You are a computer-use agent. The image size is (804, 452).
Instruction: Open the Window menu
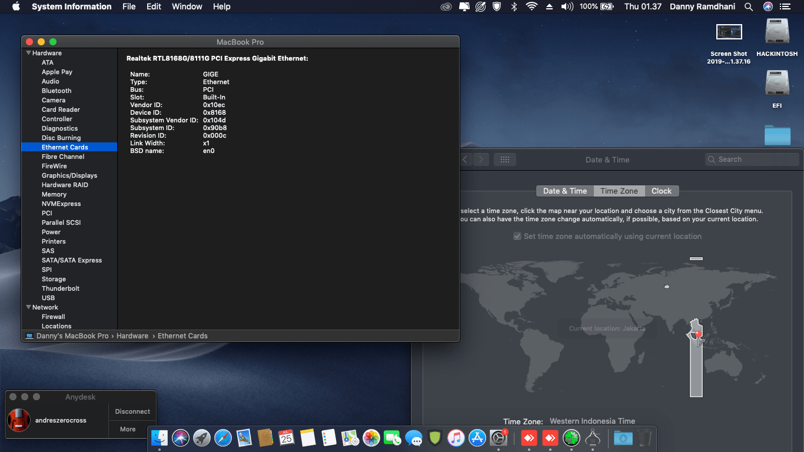[186, 6]
